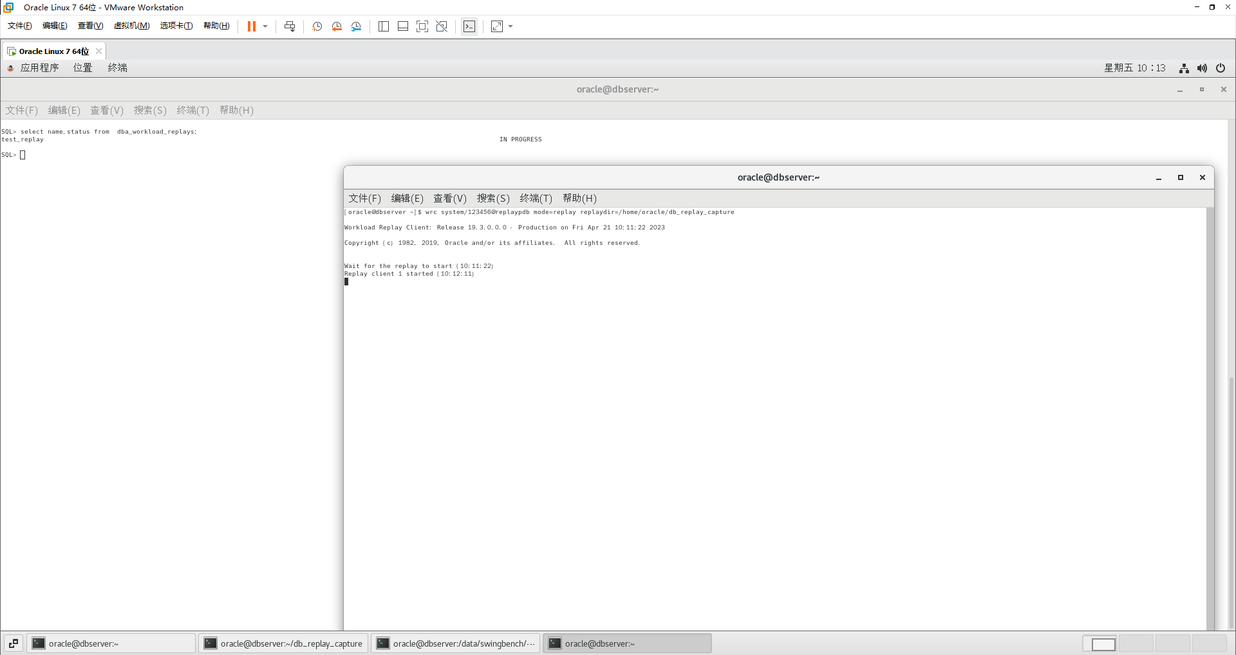This screenshot has height=655, width=1236.
Task: Click the power menu icon
Action: point(1221,68)
